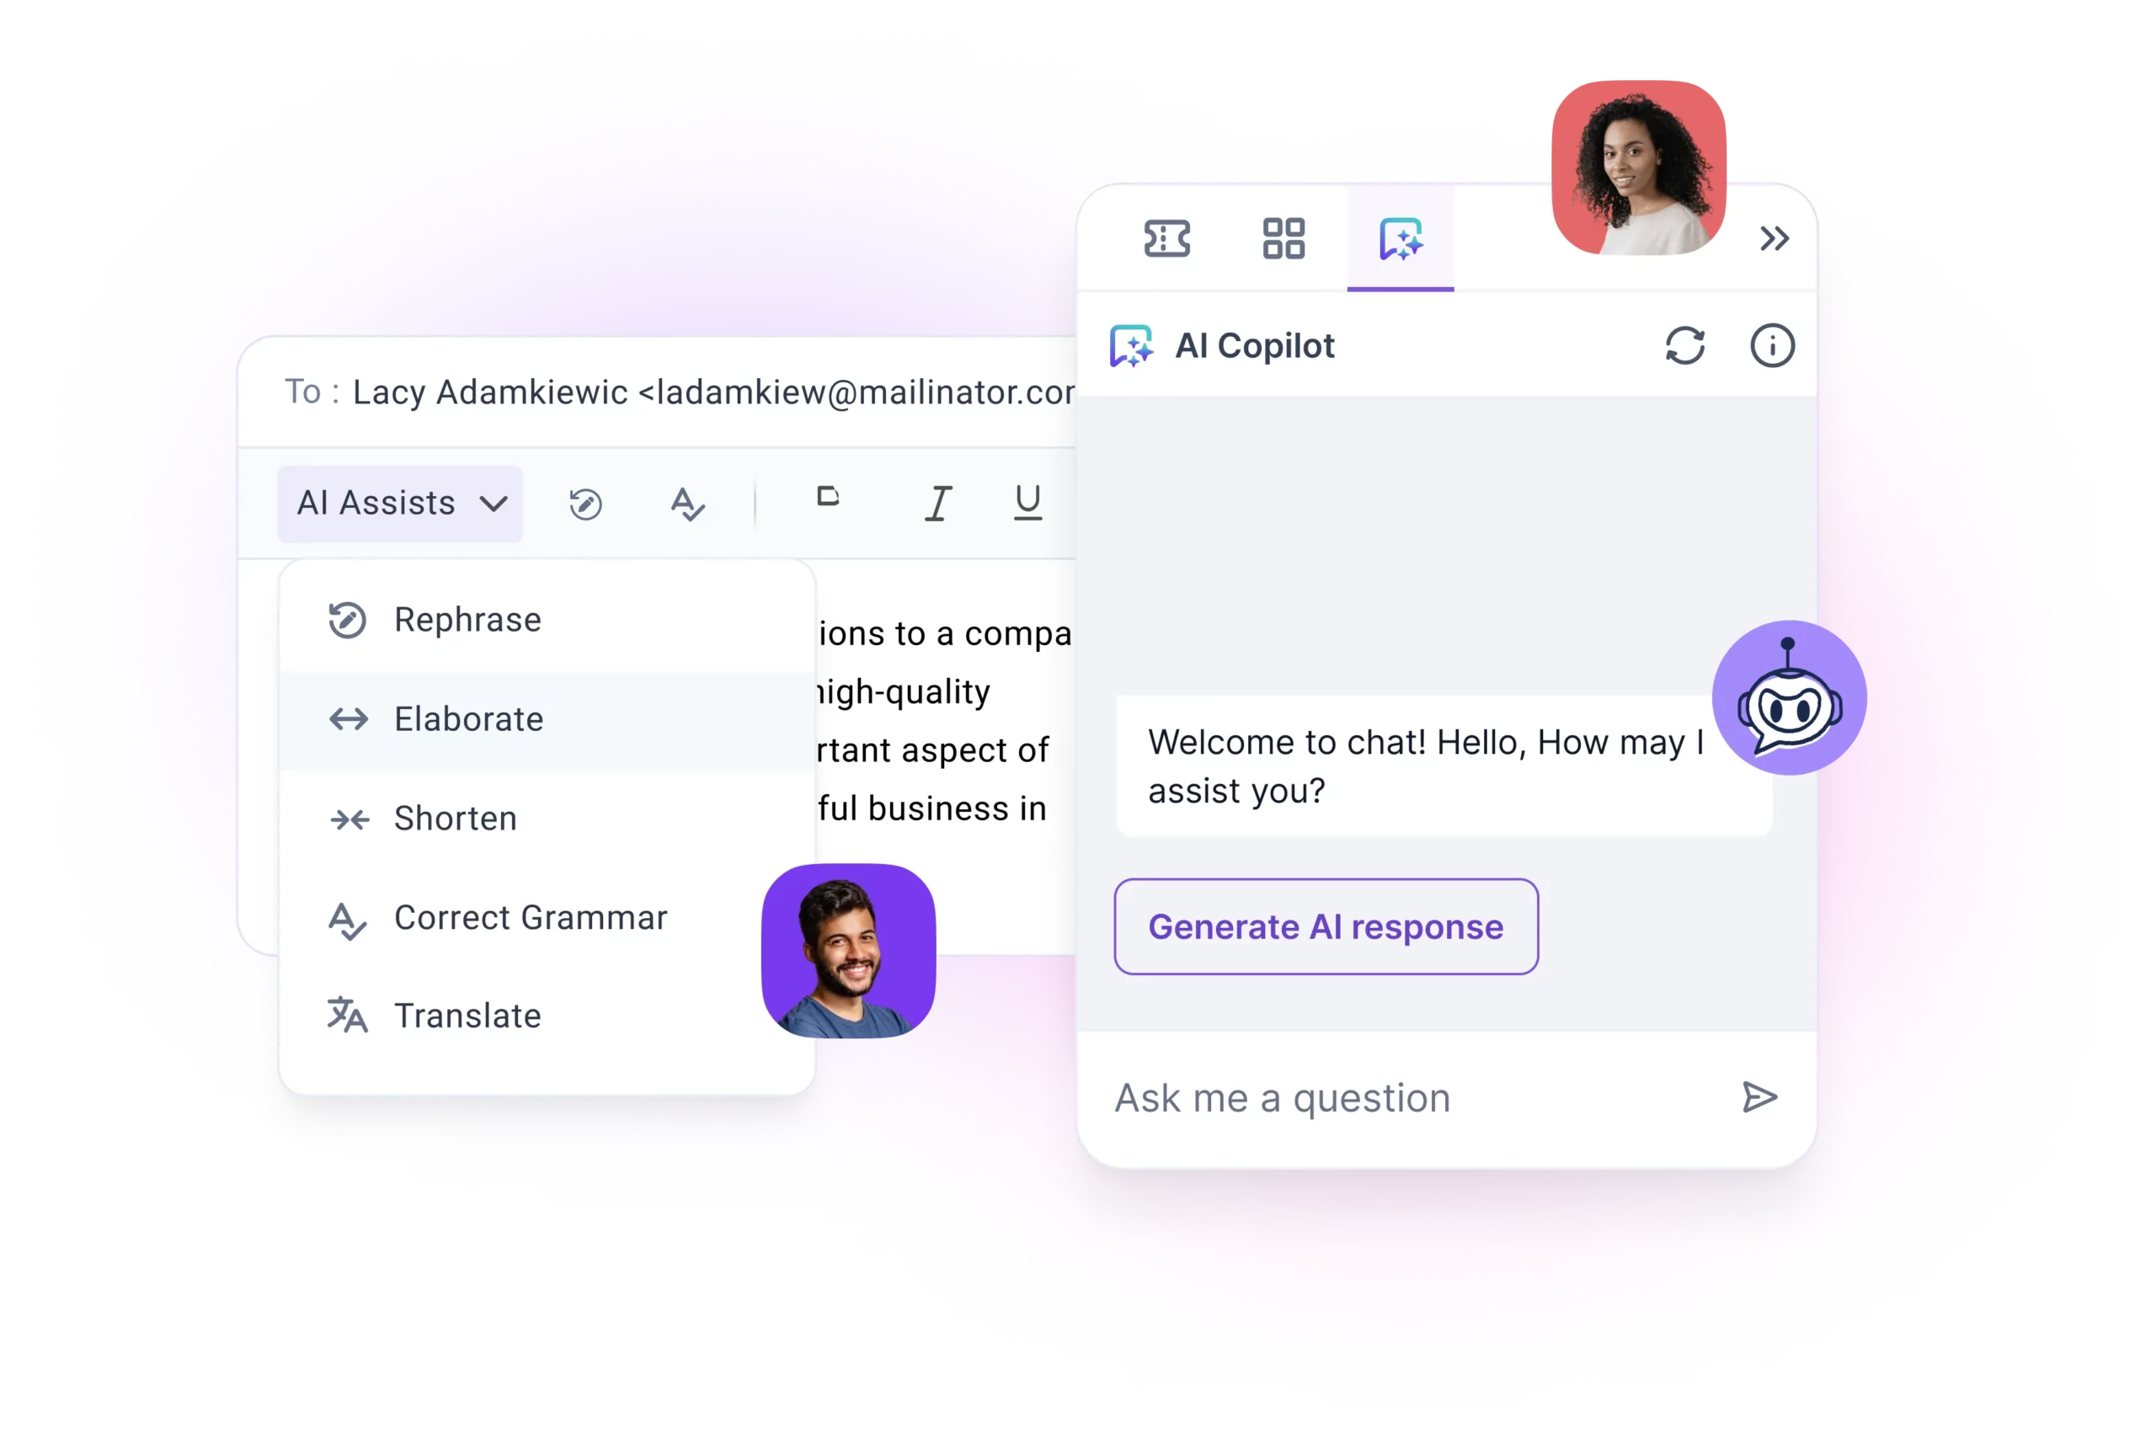Click the refresh/reload icon in AI Copilot

point(1685,346)
